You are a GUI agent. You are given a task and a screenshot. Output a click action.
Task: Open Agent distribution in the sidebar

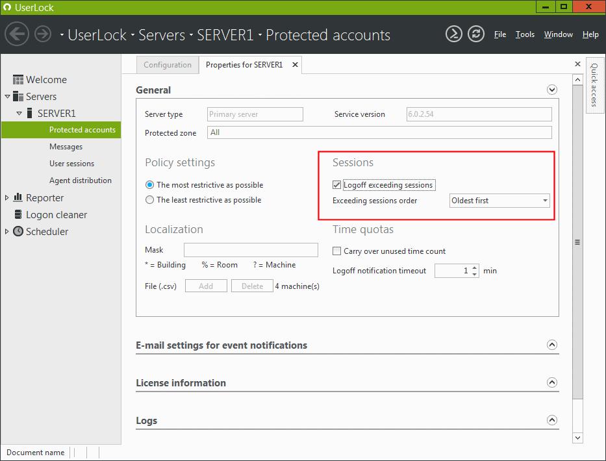click(x=81, y=181)
